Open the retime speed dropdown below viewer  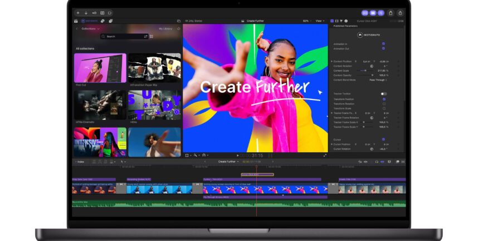click(x=205, y=155)
